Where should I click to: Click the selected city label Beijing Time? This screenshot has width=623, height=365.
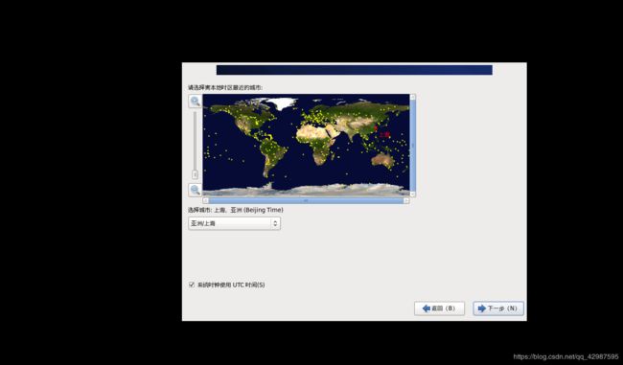point(265,210)
